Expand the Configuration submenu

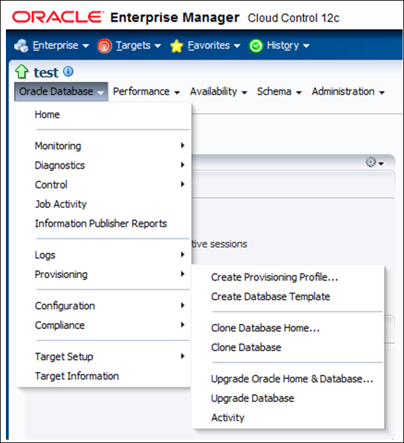[104, 306]
